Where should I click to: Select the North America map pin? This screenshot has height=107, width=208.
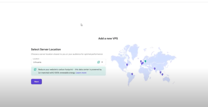tap(127, 65)
